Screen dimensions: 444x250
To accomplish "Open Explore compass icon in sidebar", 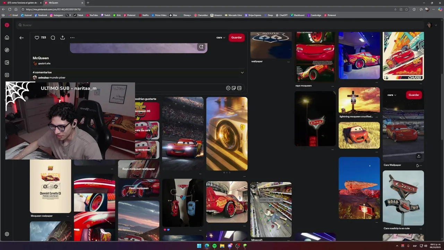I will [7, 50].
